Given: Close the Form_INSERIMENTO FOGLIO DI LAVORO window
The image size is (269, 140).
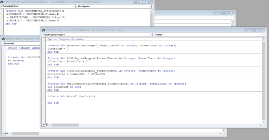Looking at the screenshot, I should point(149,2).
